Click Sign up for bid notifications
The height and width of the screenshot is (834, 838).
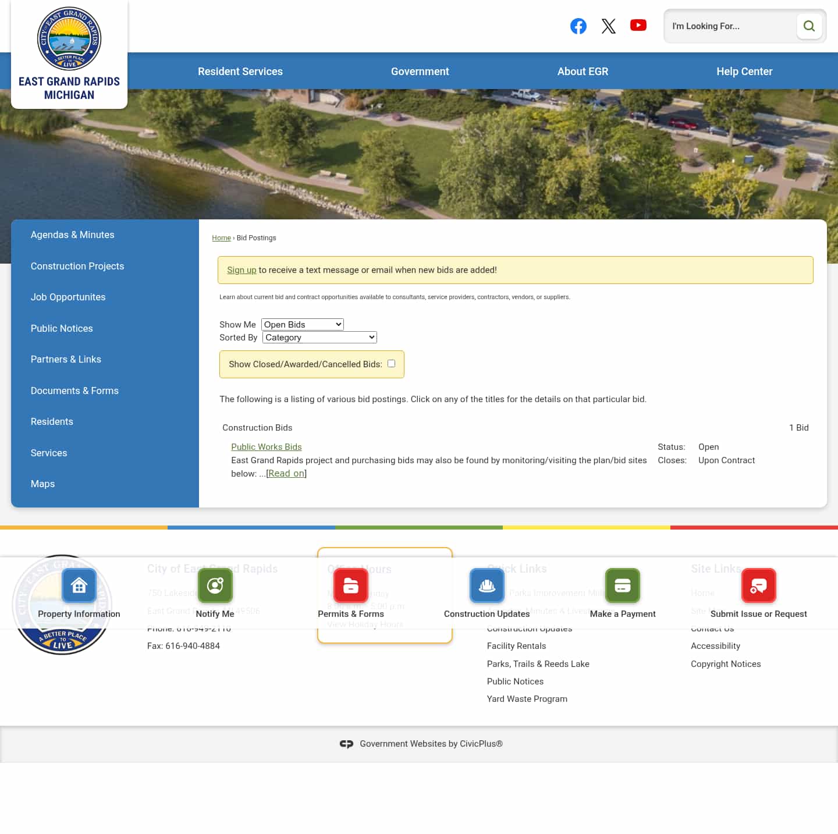point(242,269)
